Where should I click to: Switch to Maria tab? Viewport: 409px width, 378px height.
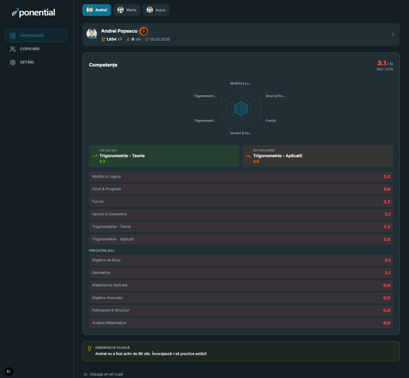(127, 10)
